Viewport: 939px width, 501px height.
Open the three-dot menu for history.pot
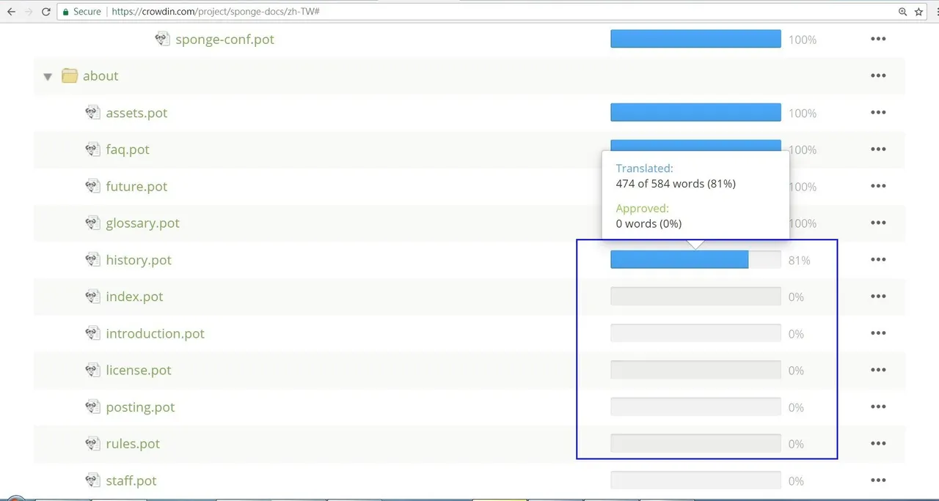pos(878,259)
